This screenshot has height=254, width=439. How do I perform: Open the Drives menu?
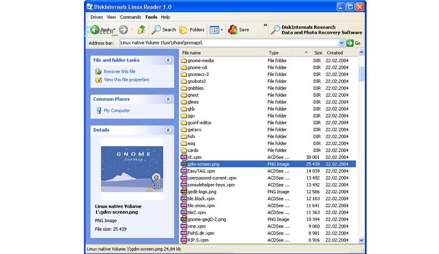(97, 17)
